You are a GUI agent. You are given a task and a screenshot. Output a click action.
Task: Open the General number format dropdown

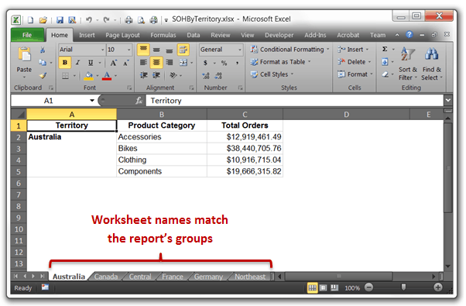pyautogui.click(x=239, y=50)
